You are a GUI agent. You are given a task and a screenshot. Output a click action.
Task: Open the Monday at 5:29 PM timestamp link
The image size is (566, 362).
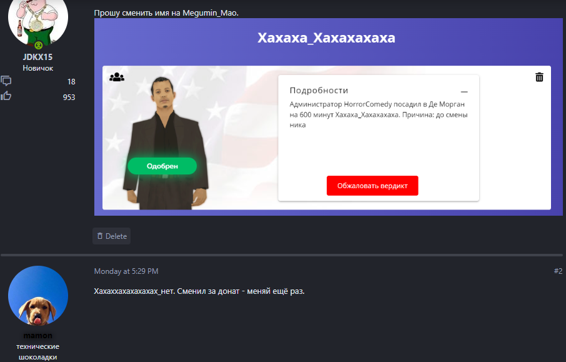(x=126, y=271)
